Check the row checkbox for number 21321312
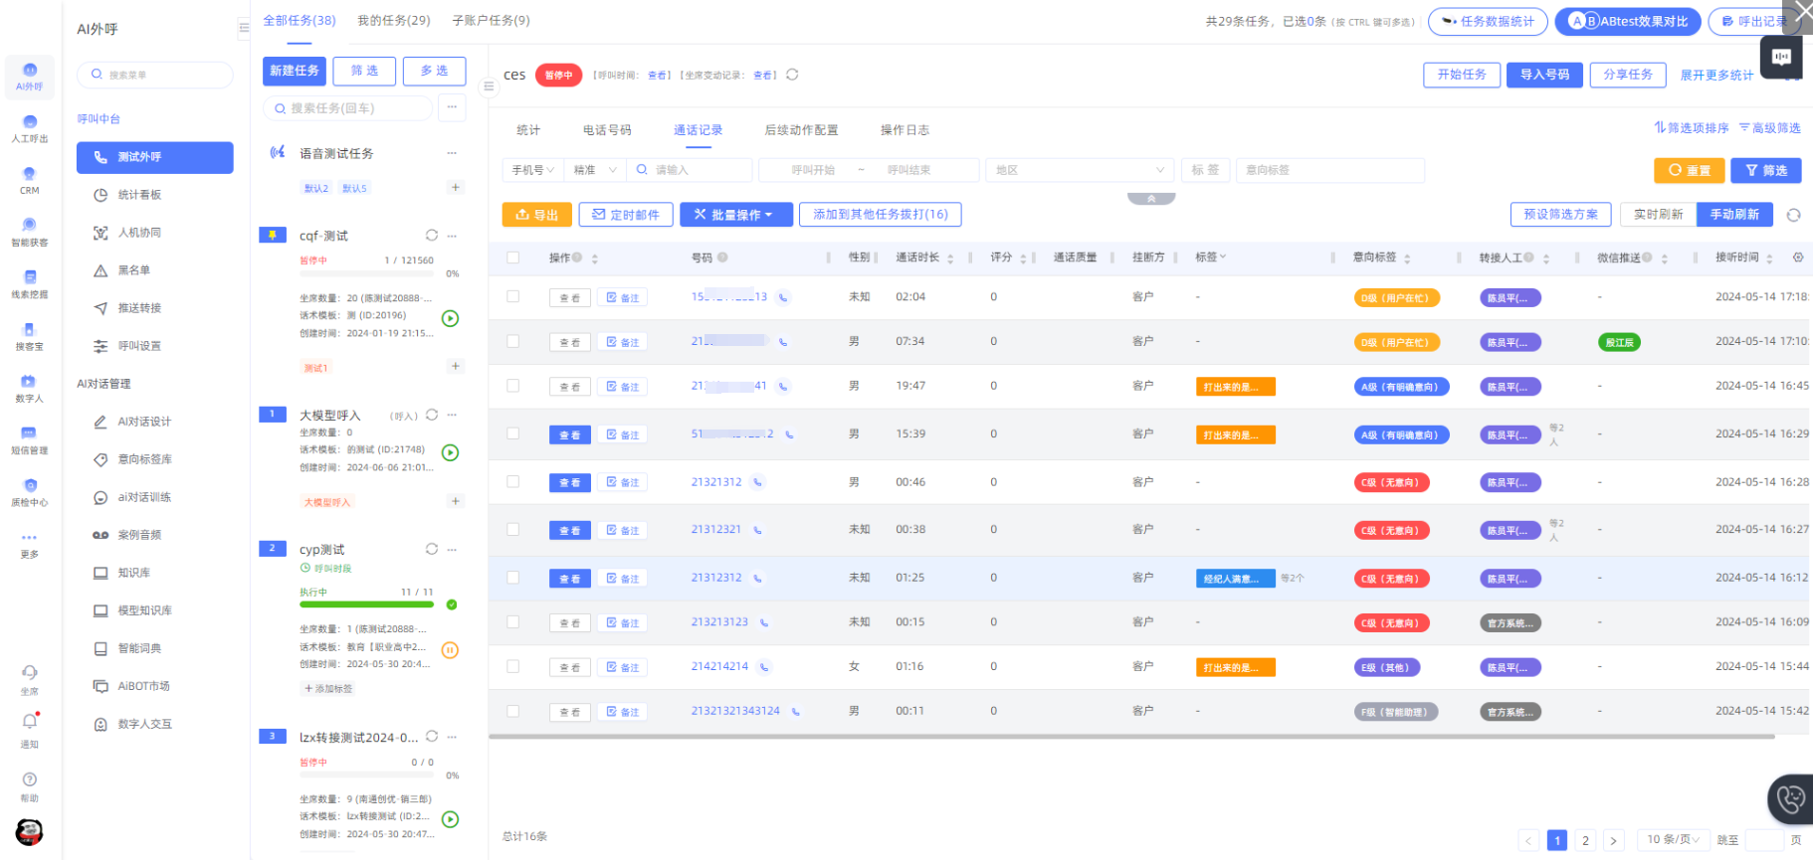The width and height of the screenshot is (1813, 860). tap(513, 482)
